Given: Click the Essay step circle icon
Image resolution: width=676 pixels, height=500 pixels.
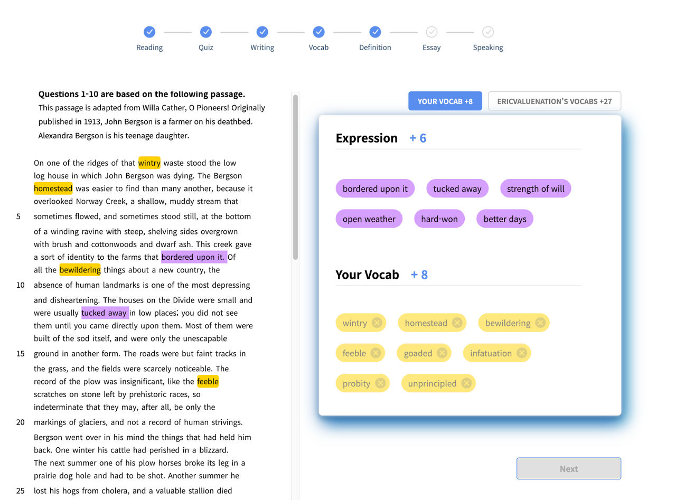Looking at the screenshot, I should pos(431,32).
